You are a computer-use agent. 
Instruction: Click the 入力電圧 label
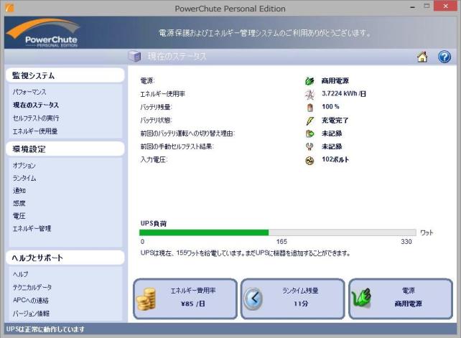154,159
